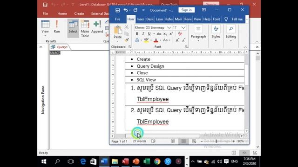
Task: Click the Save icon in Word title bar
Action: [x=117, y=10]
